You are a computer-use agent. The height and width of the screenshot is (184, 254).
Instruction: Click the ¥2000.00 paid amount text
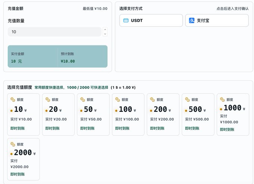pyautogui.click(x=19, y=167)
